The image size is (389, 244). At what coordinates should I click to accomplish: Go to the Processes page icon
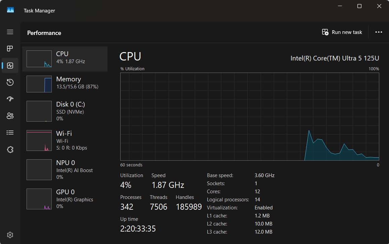[x=10, y=49]
